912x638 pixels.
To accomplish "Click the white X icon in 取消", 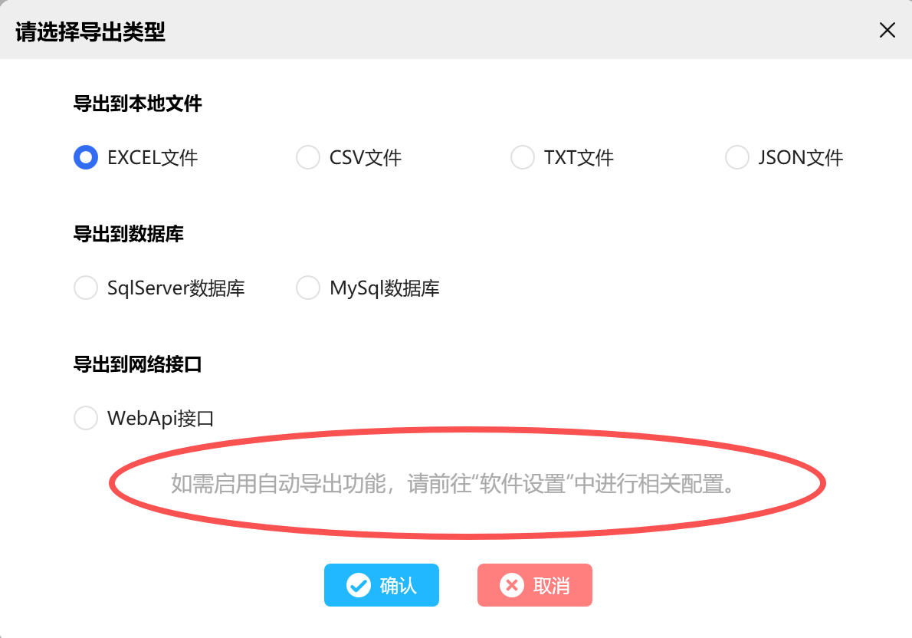I will [x=512, y=585].
